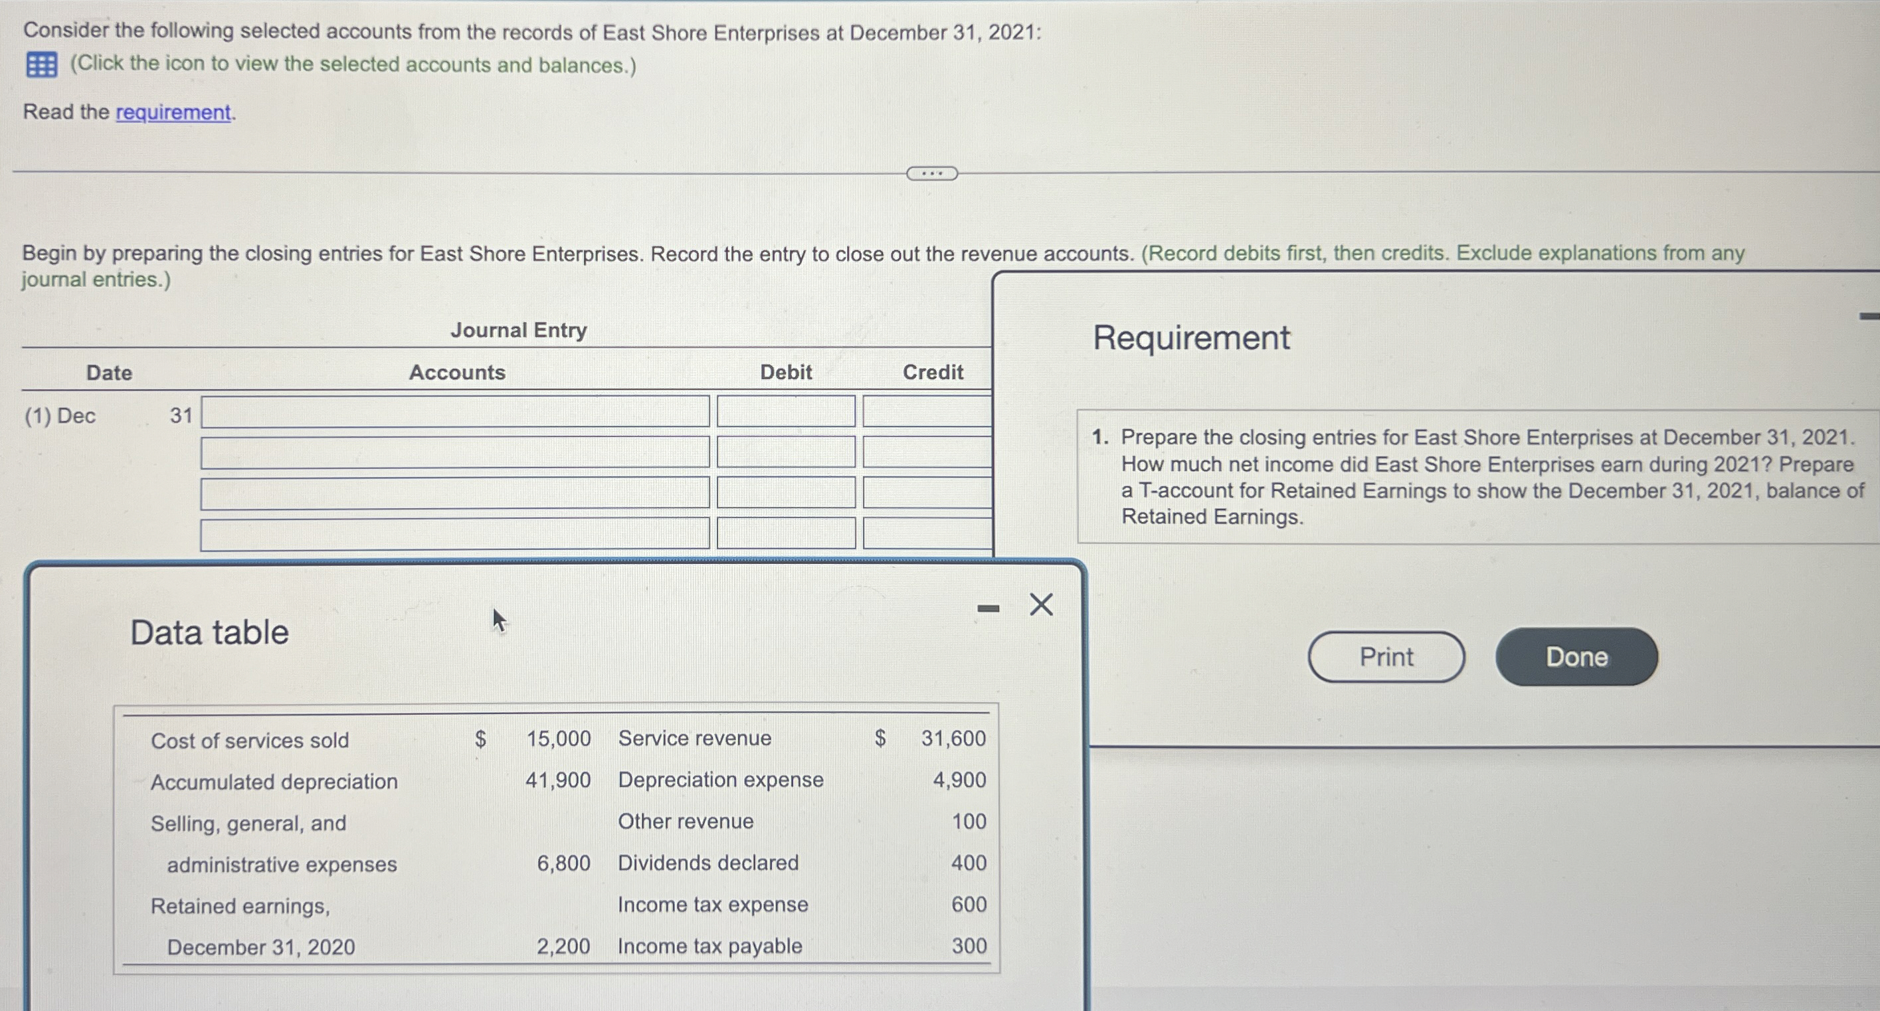The width and height of the screenshot is (1880, 1011).
Task: Click the 'Selling, general, and' label
Action: click(x=248, y=824)
